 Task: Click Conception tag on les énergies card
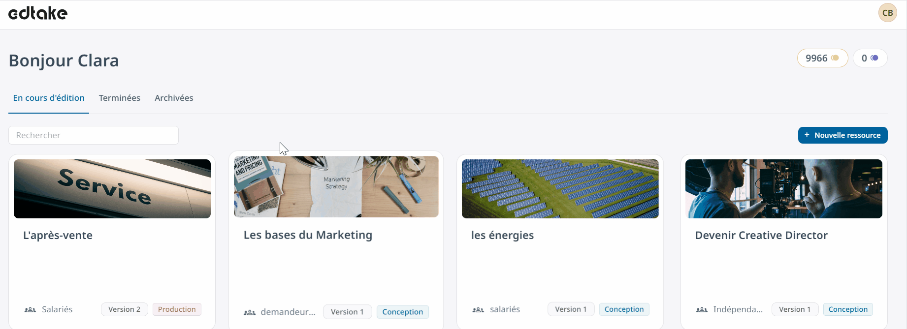(624, 309)
